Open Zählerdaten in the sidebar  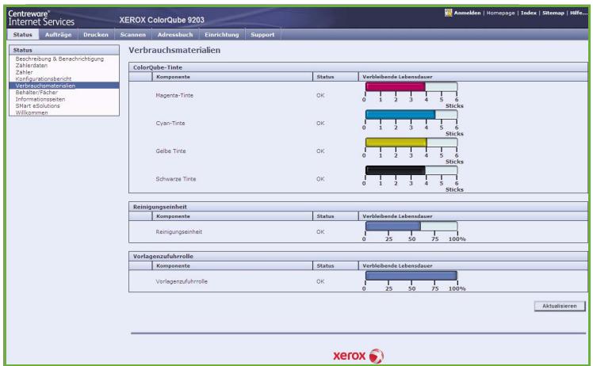pyautogui.click(x=32, y=66)
